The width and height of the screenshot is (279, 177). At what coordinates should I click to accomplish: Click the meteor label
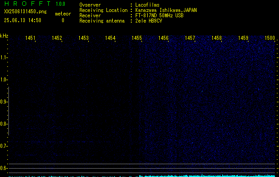click(63, 14)
